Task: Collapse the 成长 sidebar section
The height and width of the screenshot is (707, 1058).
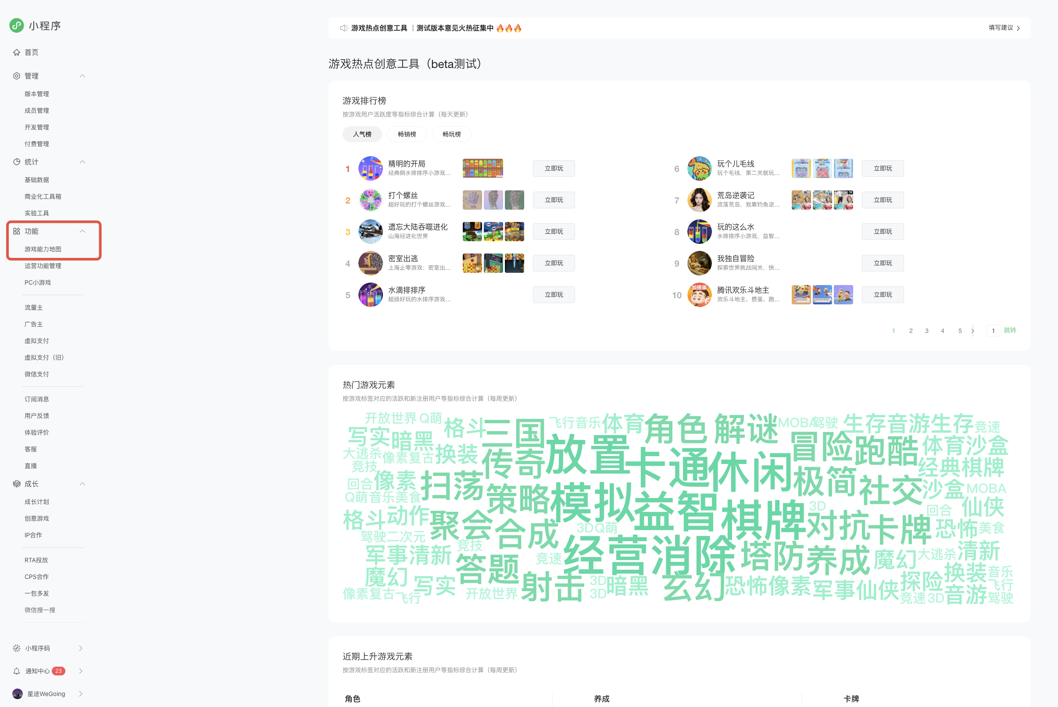Action: point(82,484)
